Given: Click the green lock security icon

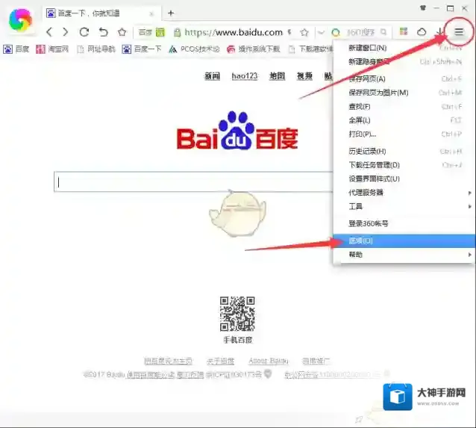Looking at the screenshot, I should coord(178,32).
